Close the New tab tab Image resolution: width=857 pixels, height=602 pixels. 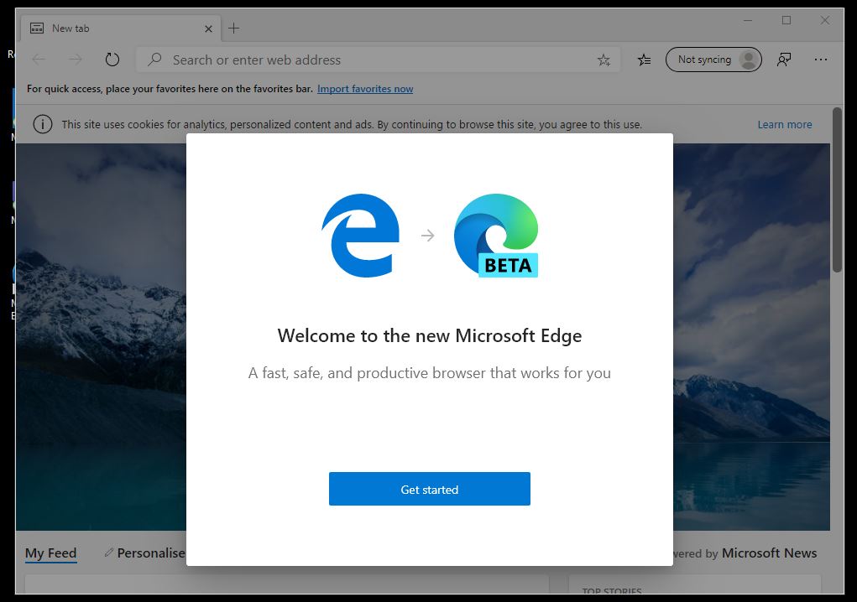(x=208, y=29)
